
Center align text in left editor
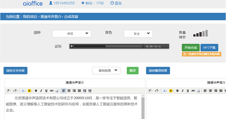click(69, 91)
